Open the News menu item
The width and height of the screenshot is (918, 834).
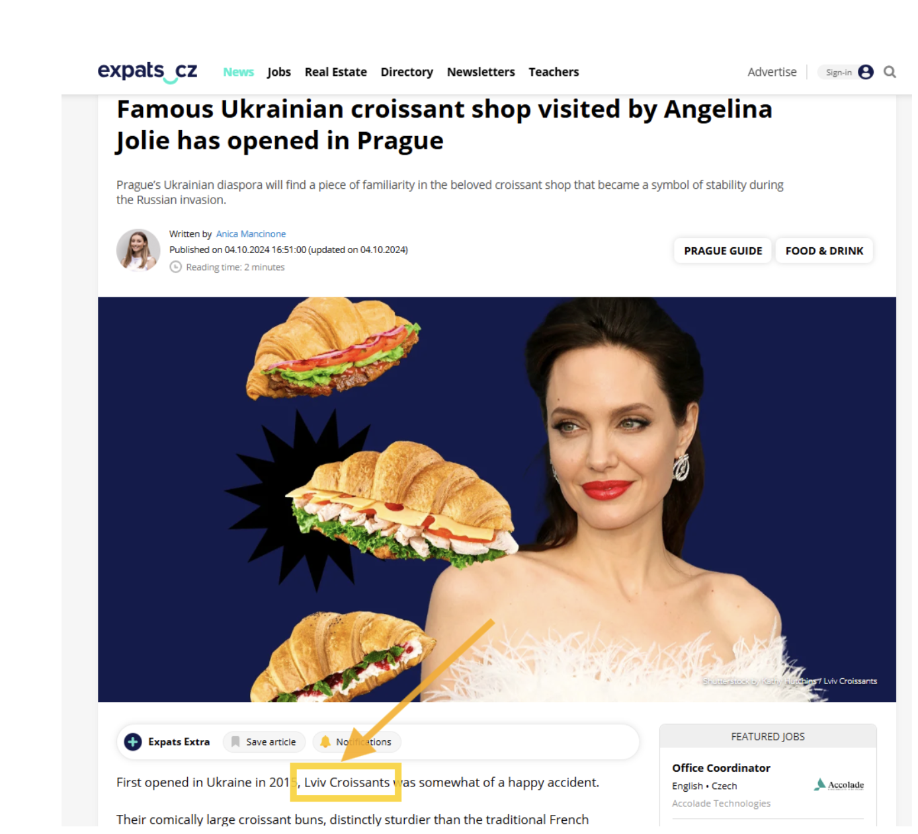(x=238, y=72)
